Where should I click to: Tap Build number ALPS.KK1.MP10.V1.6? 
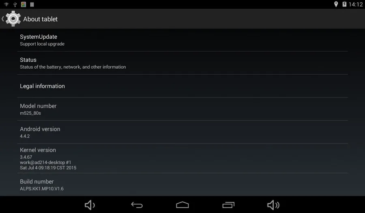coord(182,185)
